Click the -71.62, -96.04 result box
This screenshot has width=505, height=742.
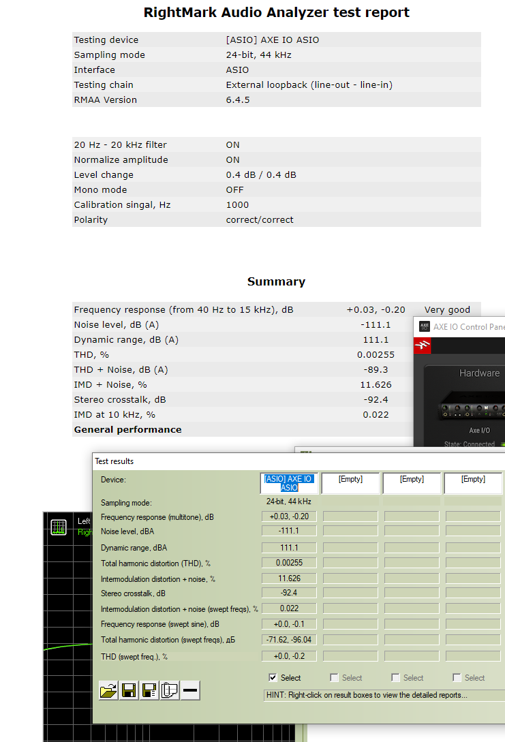pyautogui.click(x=289, y=639)
